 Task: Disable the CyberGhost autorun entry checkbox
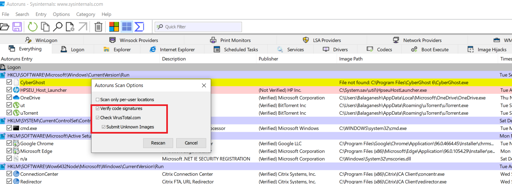coord(9,82)
